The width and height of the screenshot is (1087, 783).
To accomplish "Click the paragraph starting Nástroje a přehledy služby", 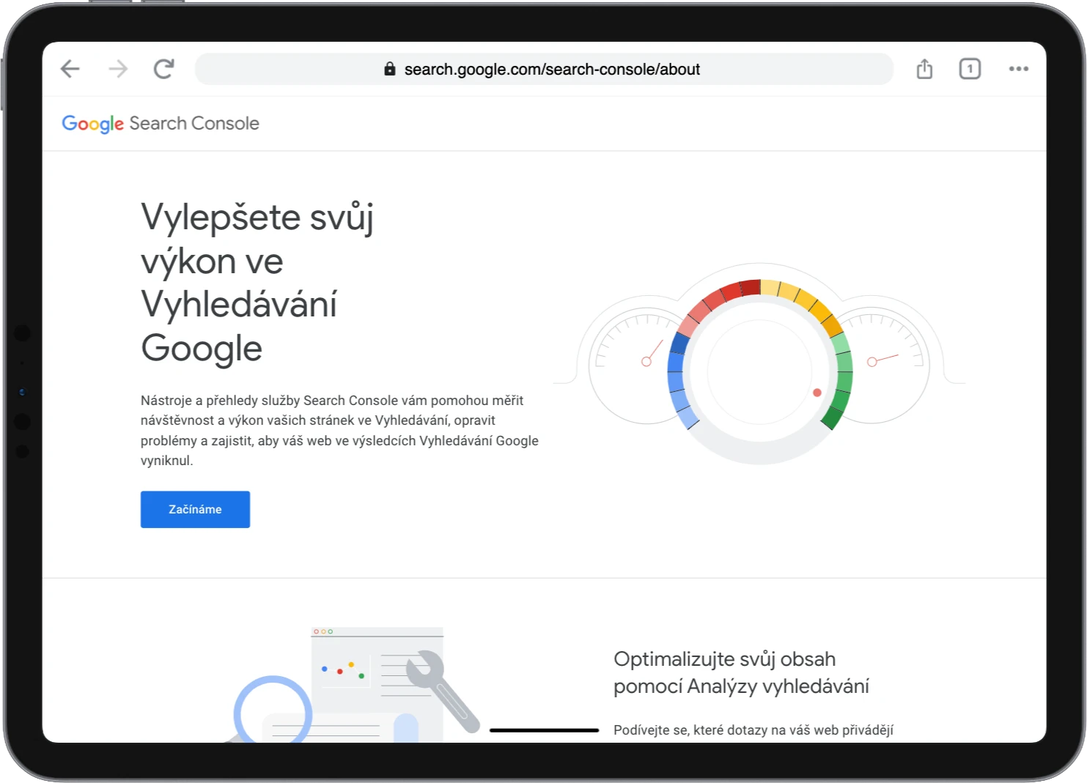I will 339,431.
